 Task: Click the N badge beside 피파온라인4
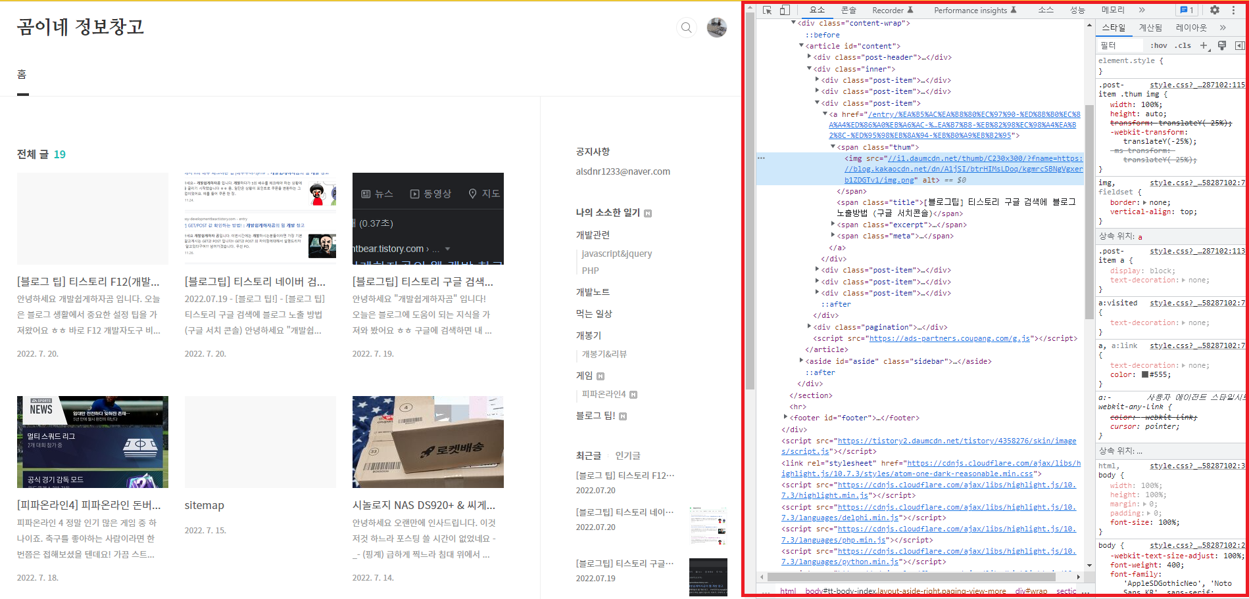coord(633,395)
